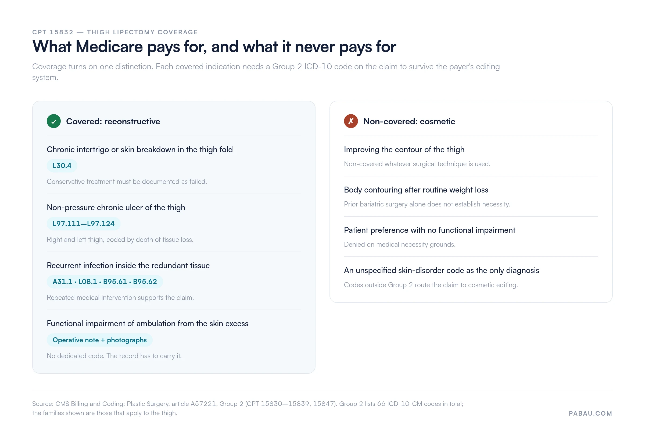Open the PABAU.COM link

point(590,413)
